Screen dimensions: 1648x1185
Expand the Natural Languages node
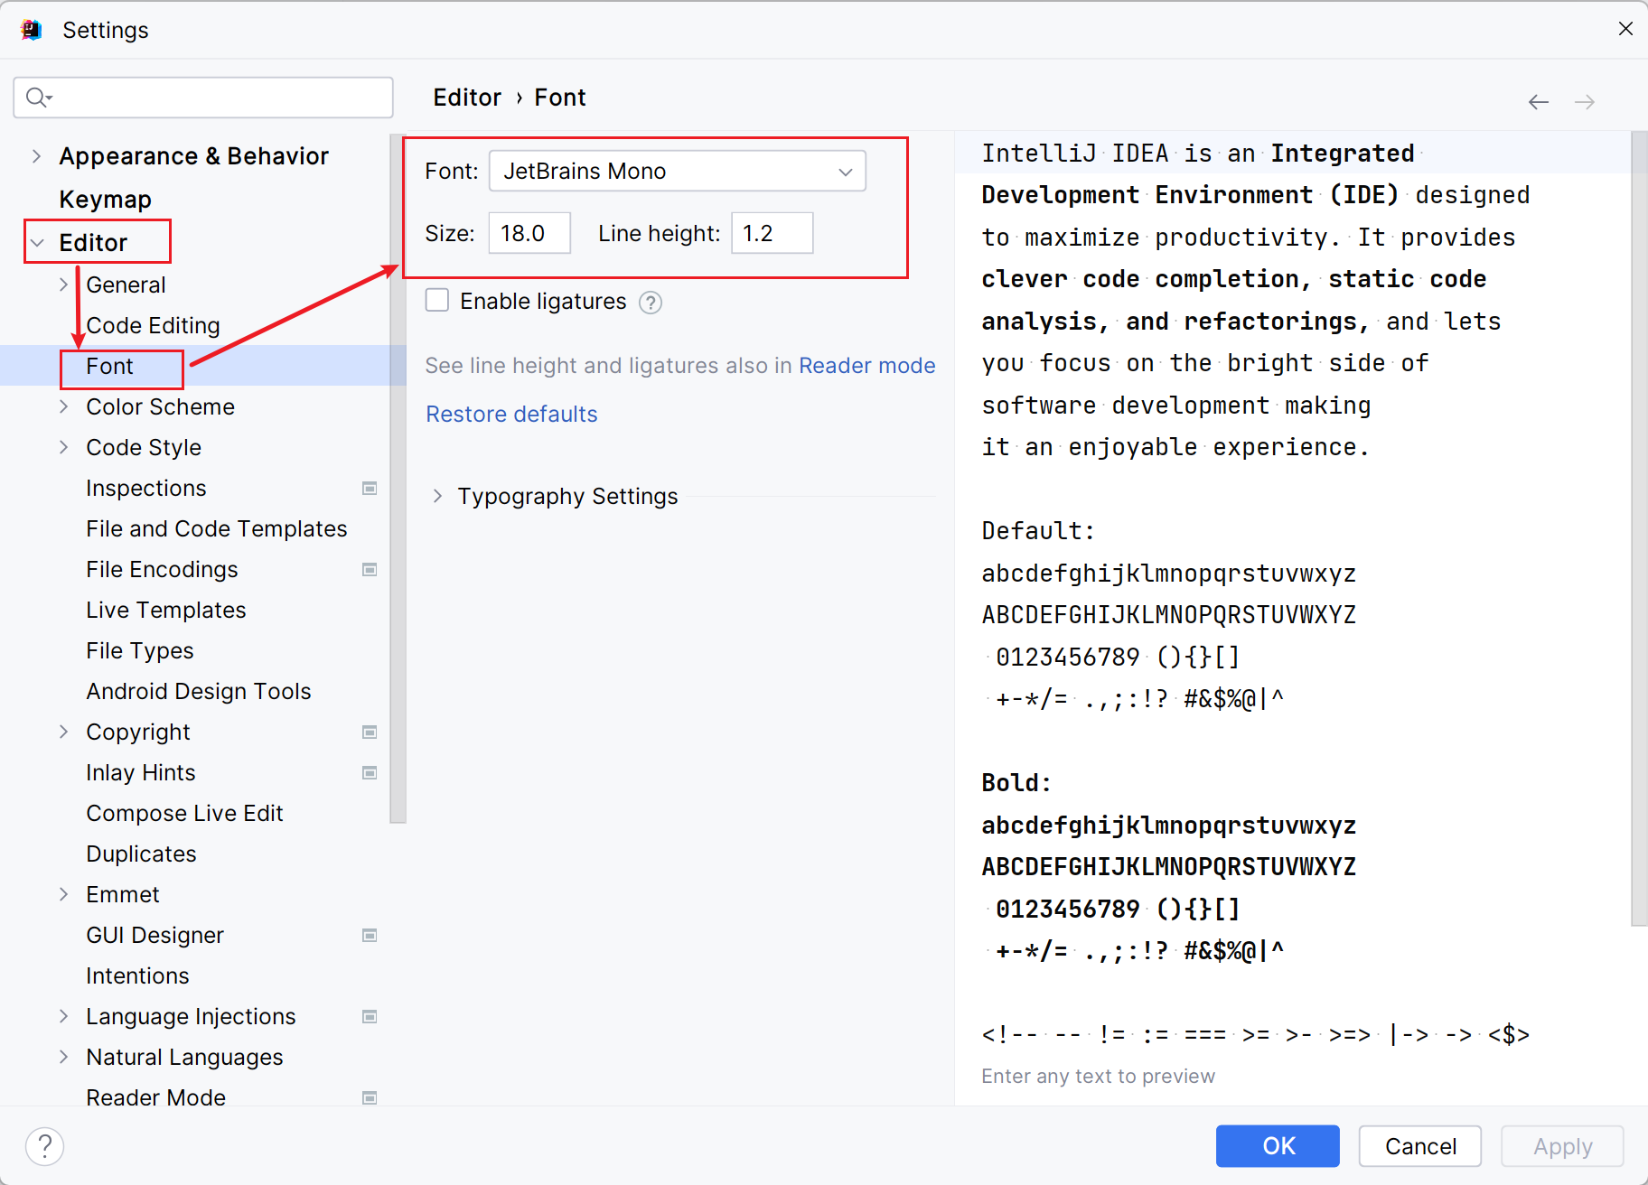pyautogui.click(x=63, y=1057)
